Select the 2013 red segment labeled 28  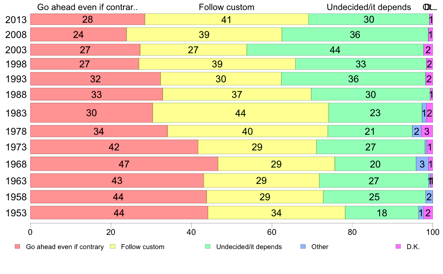[x=87, y=19]
